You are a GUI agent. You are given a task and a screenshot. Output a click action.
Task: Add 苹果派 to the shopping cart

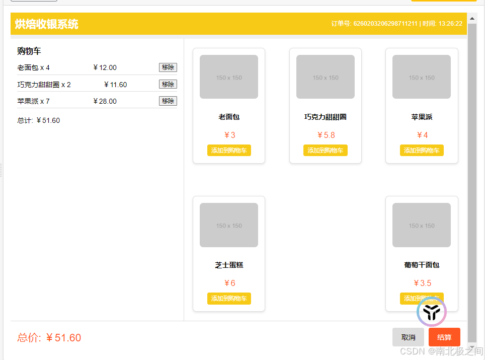[422, 150]
